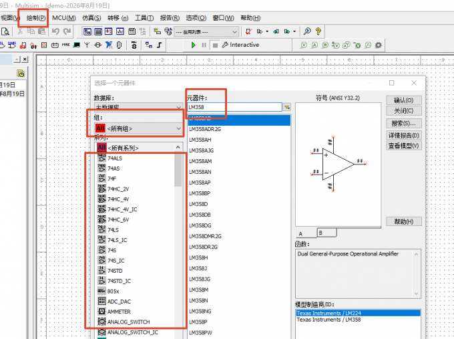
Task: Pause the simulation
Action: coord(204,45)
